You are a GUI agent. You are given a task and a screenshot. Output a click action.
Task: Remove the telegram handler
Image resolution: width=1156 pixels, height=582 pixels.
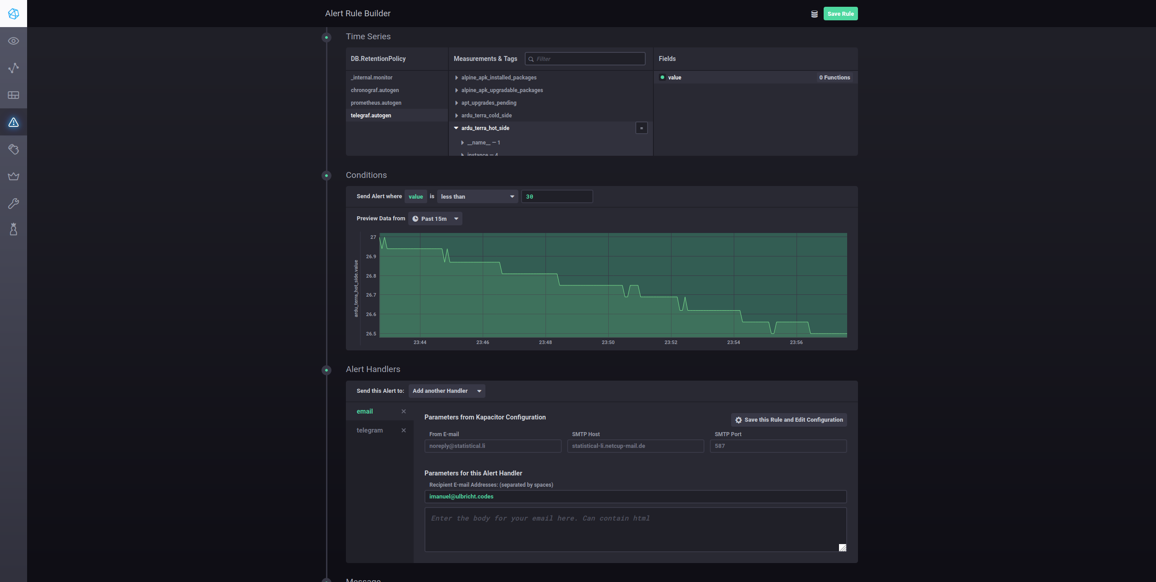404,430
